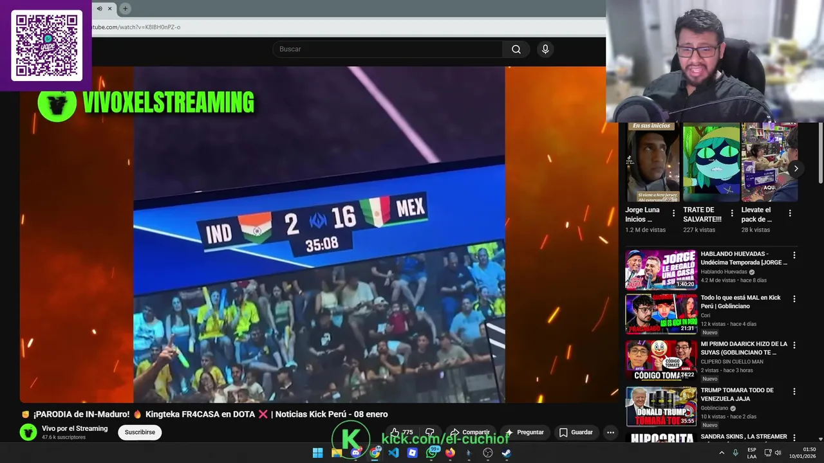Image resolution: width=824 pixels, height=463 pixels.
Task: Advance shorts carousel with right chevron
Action: 796,168
